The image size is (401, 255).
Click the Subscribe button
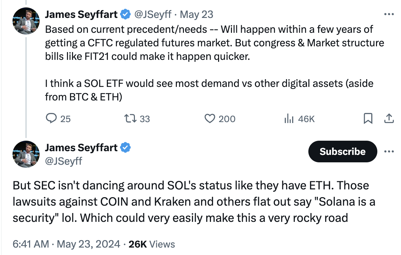[343, 152]
